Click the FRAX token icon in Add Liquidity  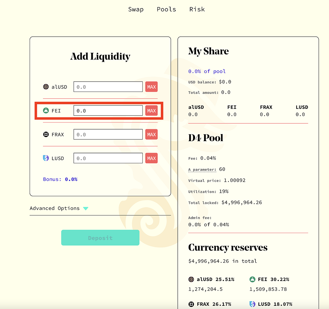click(46, 134)
